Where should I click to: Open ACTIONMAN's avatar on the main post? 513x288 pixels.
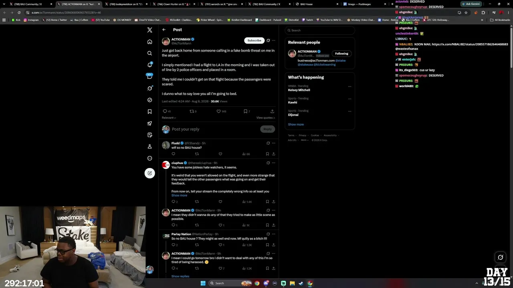pyautogui.click(x=166, y=42)
